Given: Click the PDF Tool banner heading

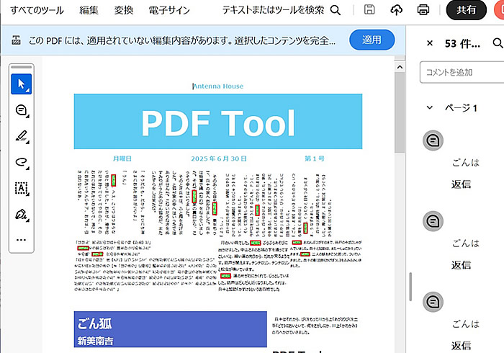Looking at the screenshot, I should (218, 123).
